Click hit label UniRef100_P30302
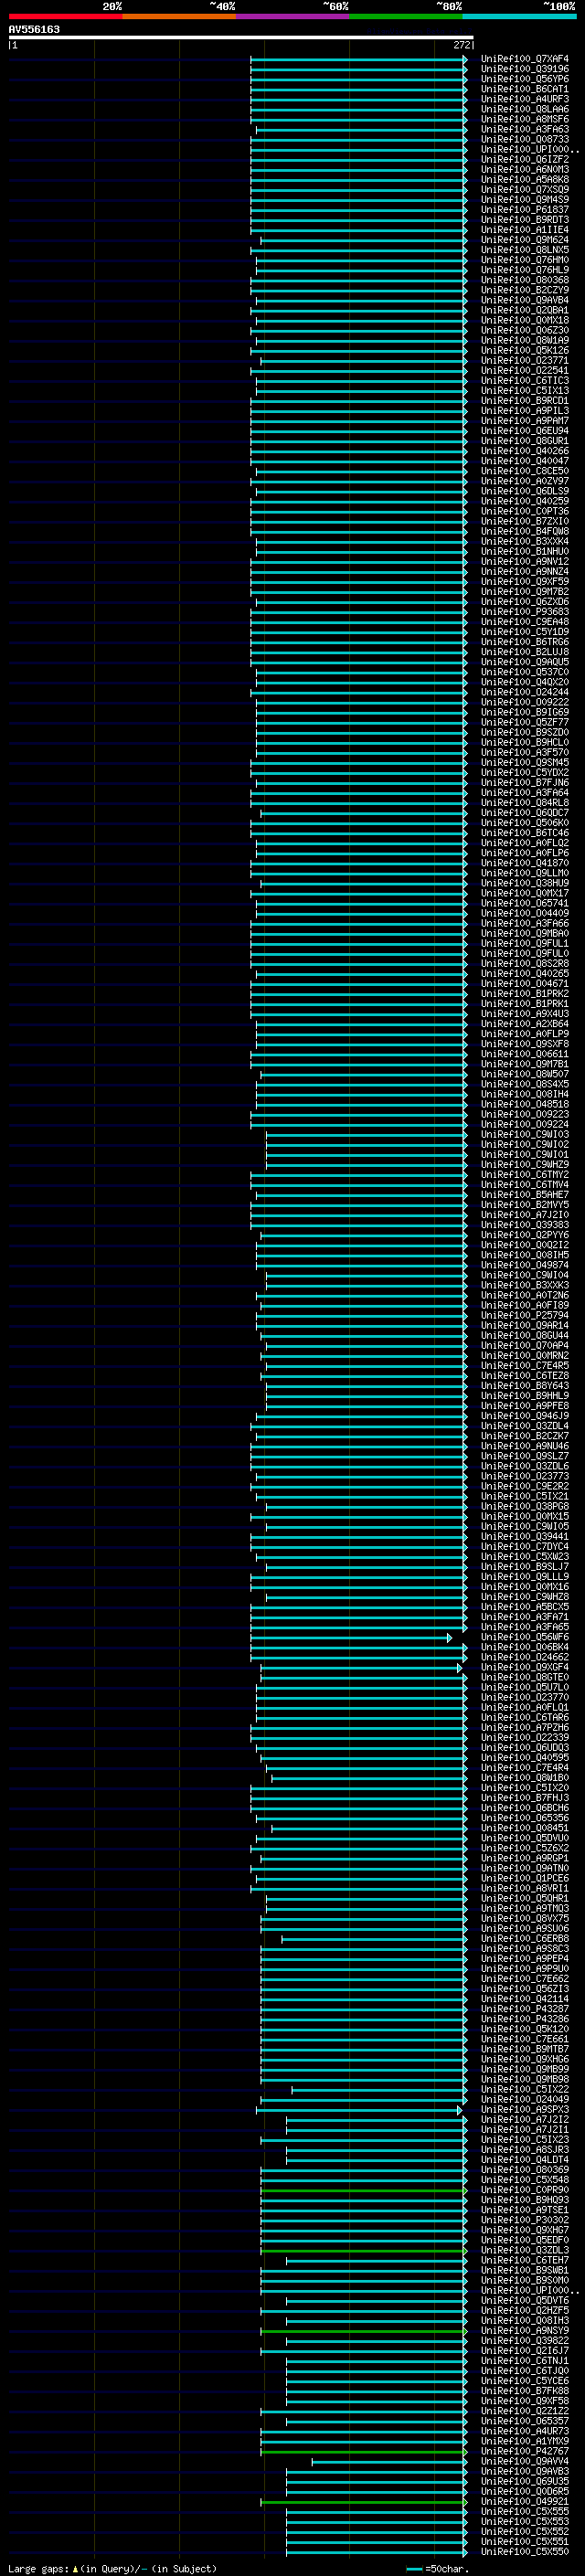Viewport: 585px width, 2576px height. click(x=525, y=2220)
